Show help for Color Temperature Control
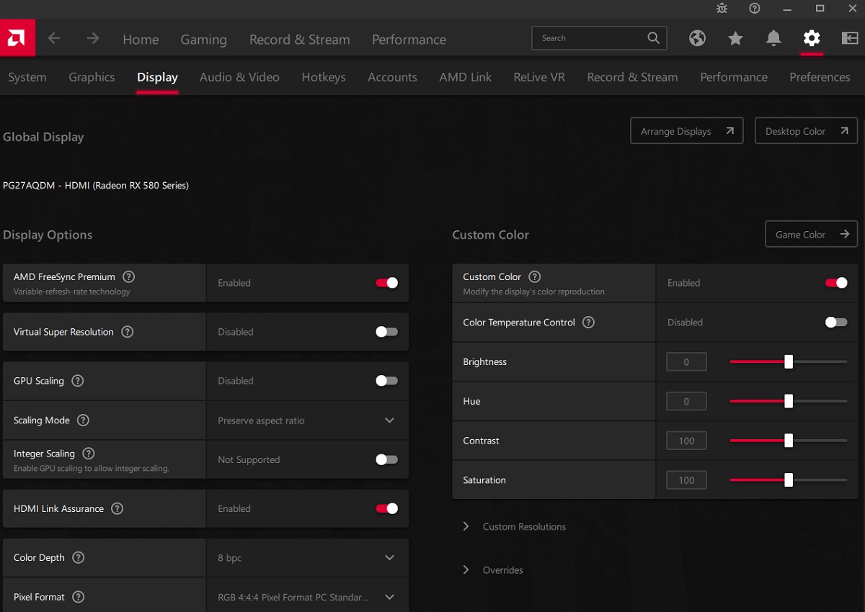Viewport: 865px width, 612px height. [588, 323]
